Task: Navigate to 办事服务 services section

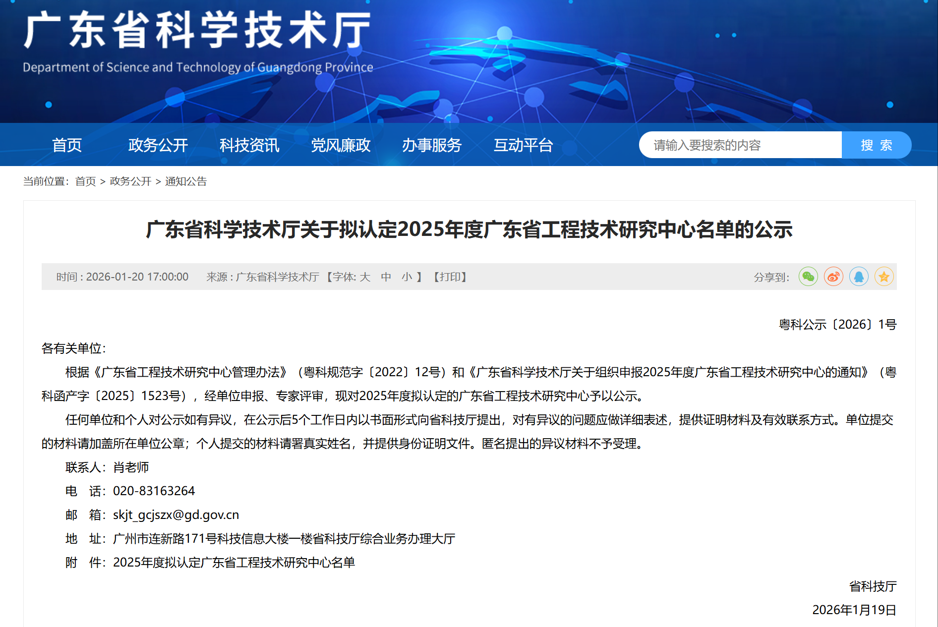Action: click(x=431, y=145)
